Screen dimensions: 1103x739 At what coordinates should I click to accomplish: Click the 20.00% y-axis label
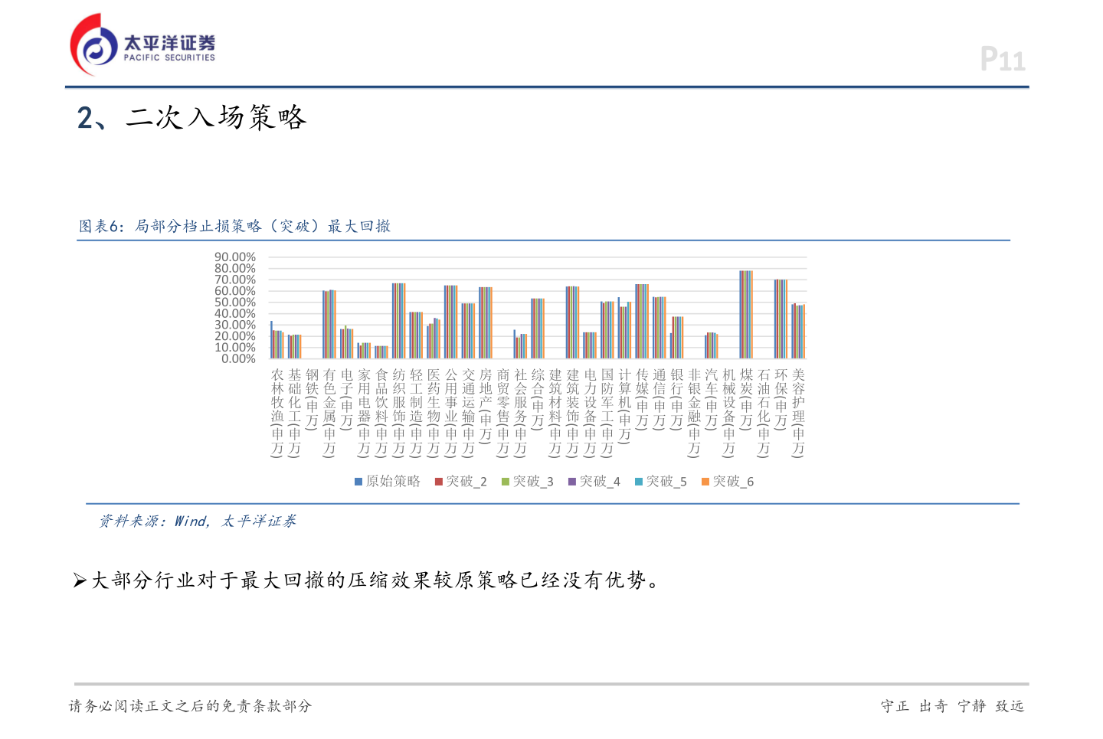tap(235, 336)
